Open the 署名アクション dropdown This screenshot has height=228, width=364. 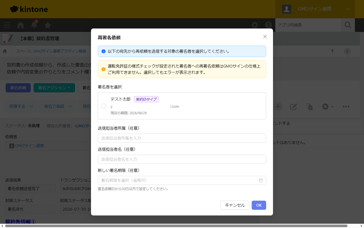pos(54,88)
